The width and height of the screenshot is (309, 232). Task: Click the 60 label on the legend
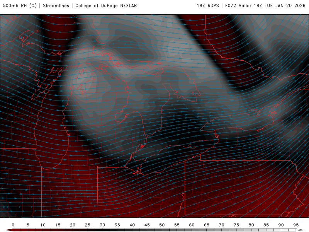[192, 225]
